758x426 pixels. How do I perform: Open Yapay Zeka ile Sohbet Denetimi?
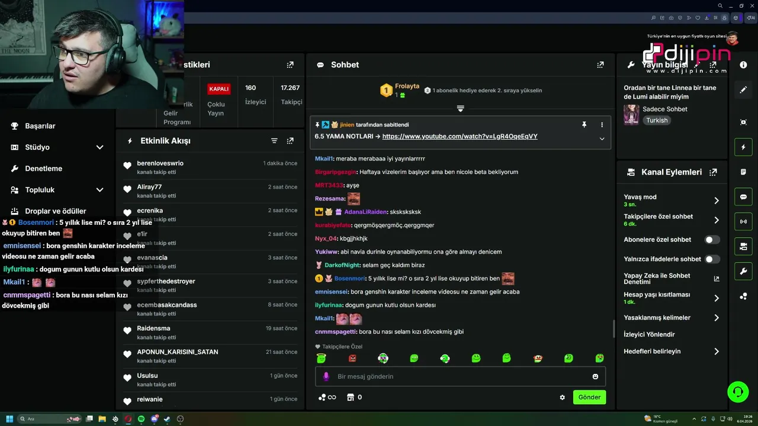click(672, 279)
